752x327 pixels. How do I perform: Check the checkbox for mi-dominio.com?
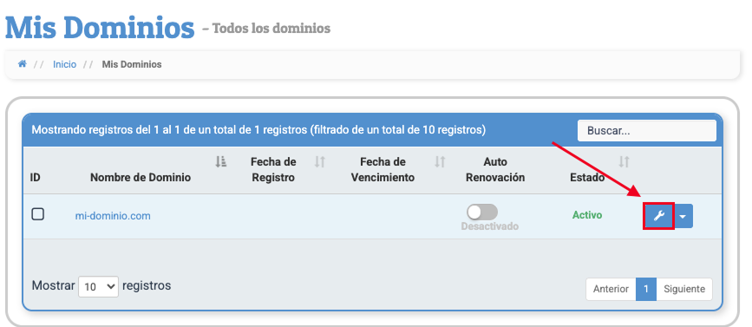[x=38, y=214]
